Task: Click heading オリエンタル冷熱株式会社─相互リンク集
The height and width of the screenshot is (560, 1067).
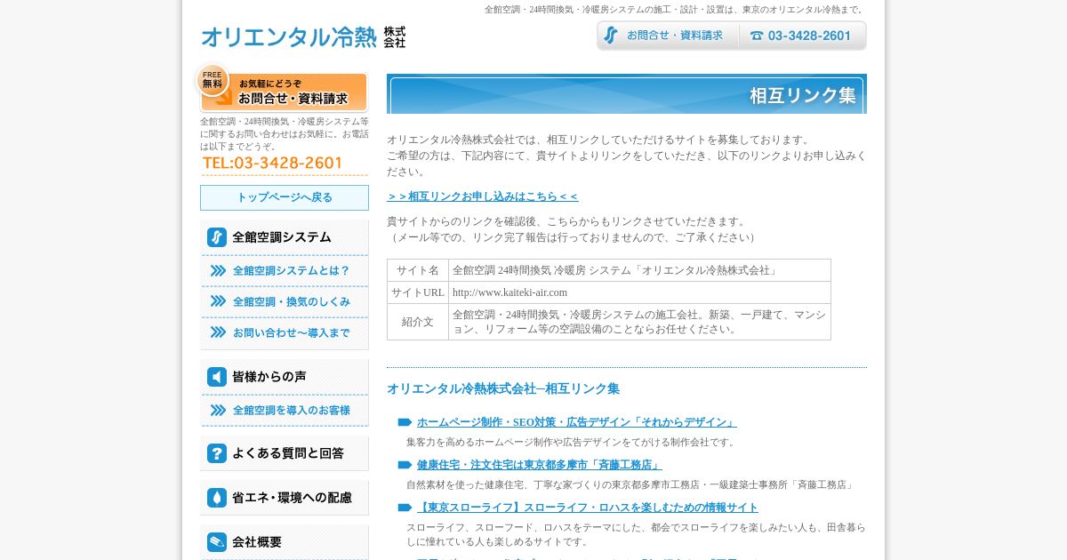Action: 503,388
